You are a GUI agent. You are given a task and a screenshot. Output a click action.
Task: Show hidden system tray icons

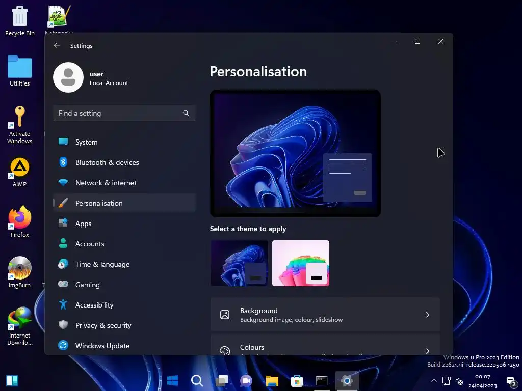[x=434, y=381]
